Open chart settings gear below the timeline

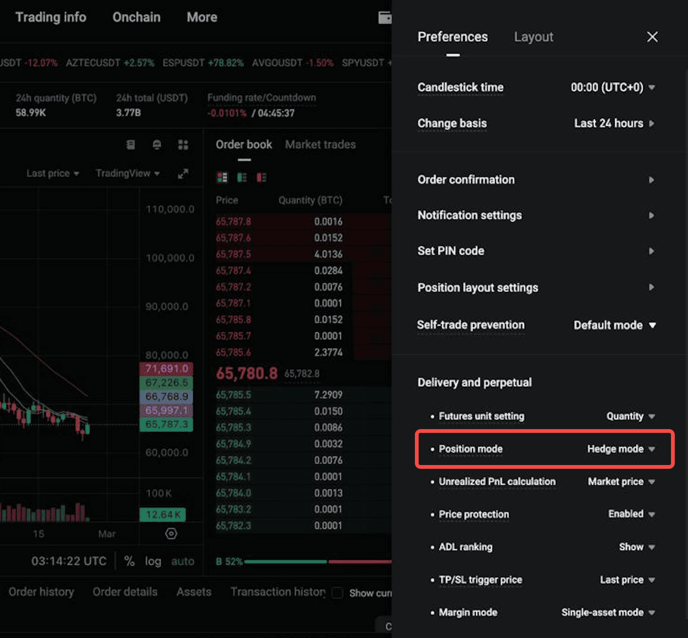[171, 533]
